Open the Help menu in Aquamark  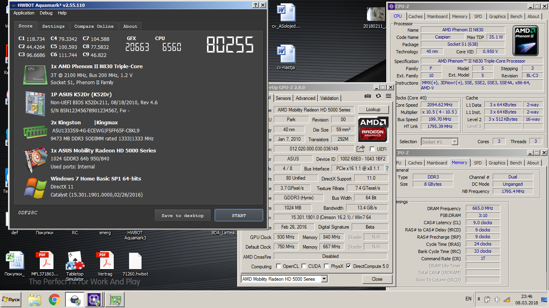point(62,13)
